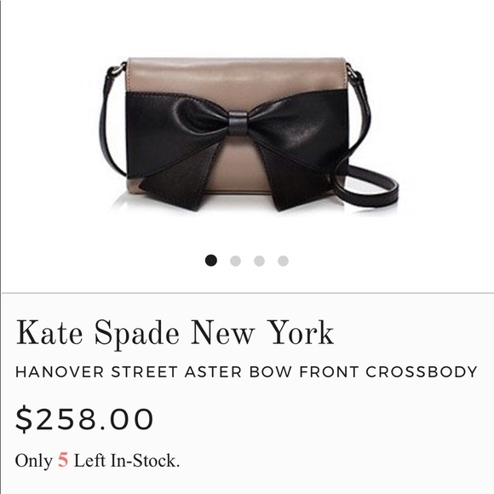
Task: Click the red number 5 in stock text
Action: pyautogui.click(x=63, y=460)
